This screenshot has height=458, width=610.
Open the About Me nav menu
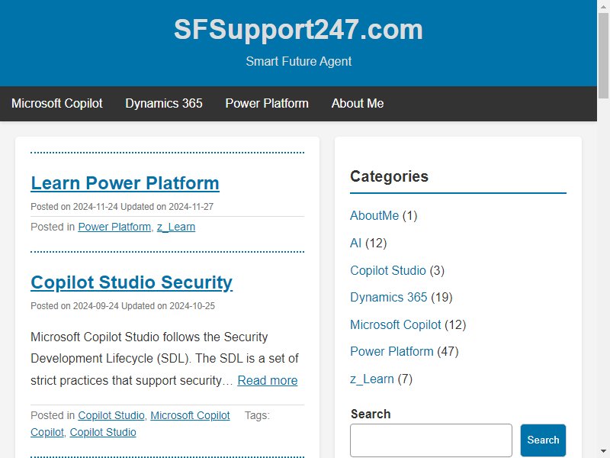point(358,103)
